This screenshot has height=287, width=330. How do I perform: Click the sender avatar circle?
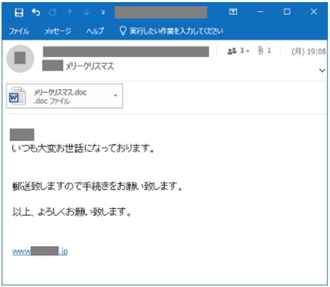click(20, 58)
